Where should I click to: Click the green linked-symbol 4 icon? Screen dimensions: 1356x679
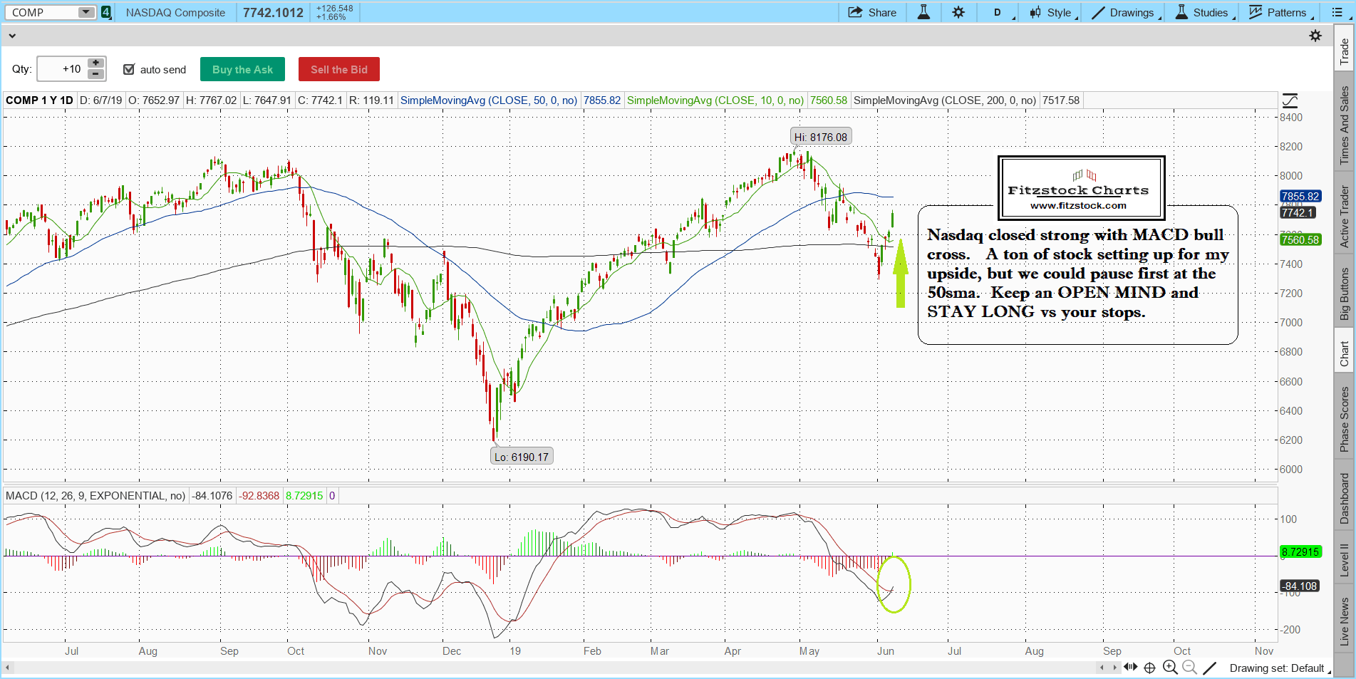(106, 12)
